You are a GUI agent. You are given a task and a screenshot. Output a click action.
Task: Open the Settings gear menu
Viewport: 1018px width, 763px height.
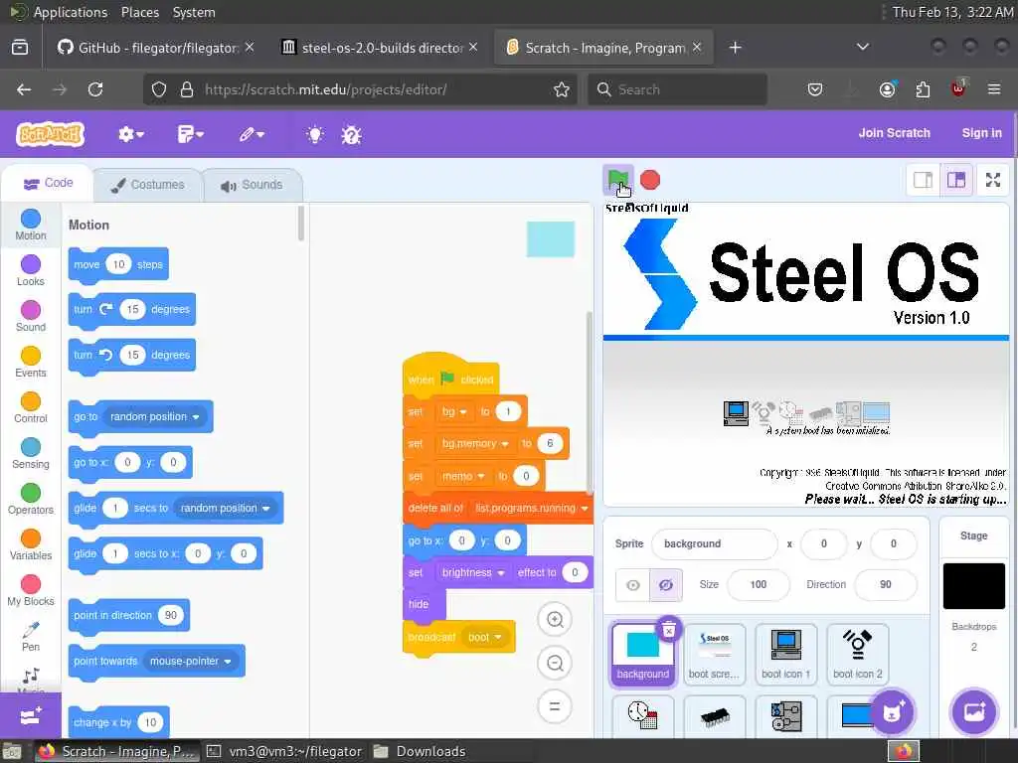pos(130,134)
